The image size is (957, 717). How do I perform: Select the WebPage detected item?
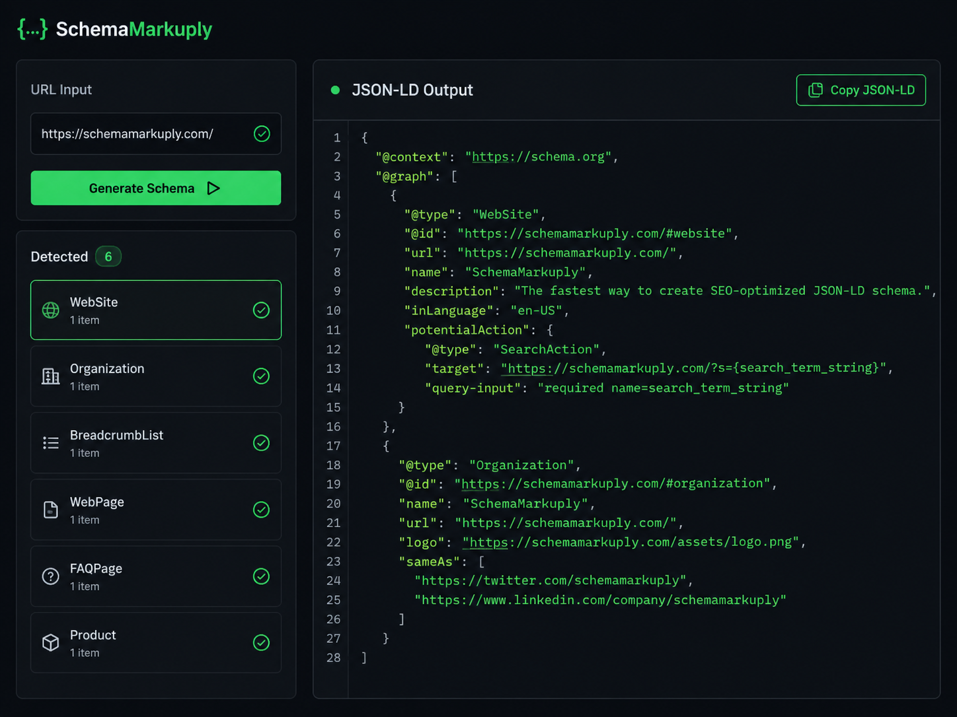click(x=156, y=510)
